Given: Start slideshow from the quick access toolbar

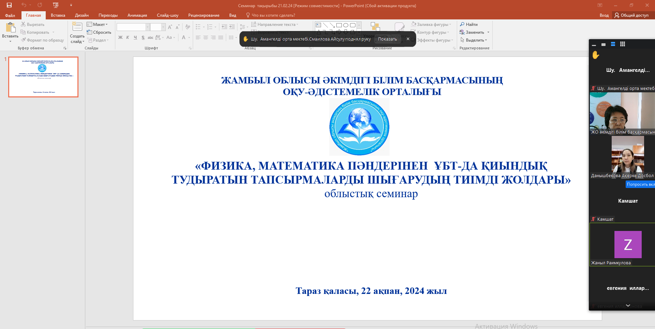Looking at the screenshot, I should 56,5.
